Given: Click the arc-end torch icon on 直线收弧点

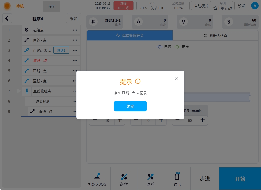Looking at the screenshot, I should 27,91.
